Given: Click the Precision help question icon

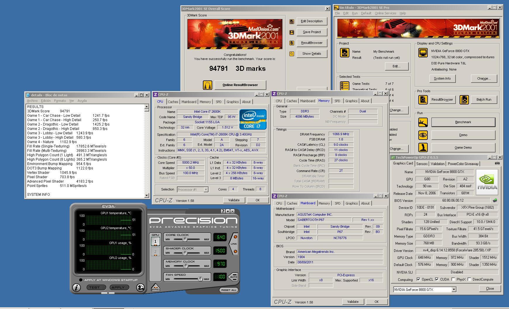Looking at the screenshot, I should pyautogui.click(x=223, y=211).
